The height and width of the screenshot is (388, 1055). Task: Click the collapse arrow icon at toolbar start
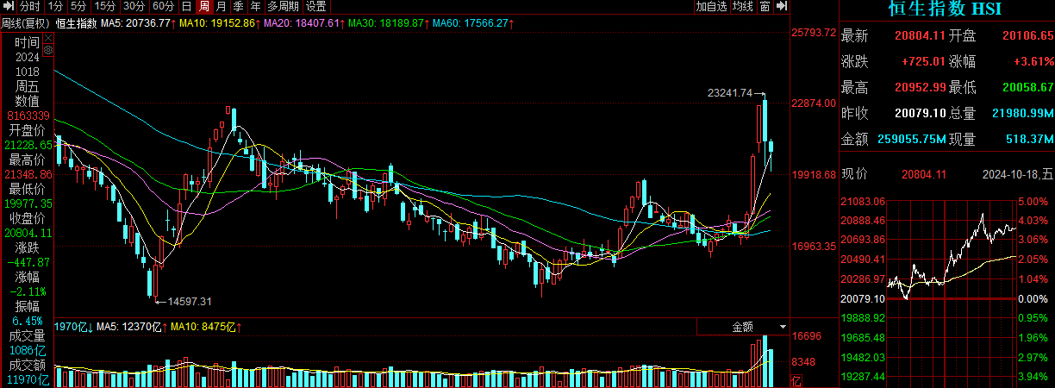(8, 6)
